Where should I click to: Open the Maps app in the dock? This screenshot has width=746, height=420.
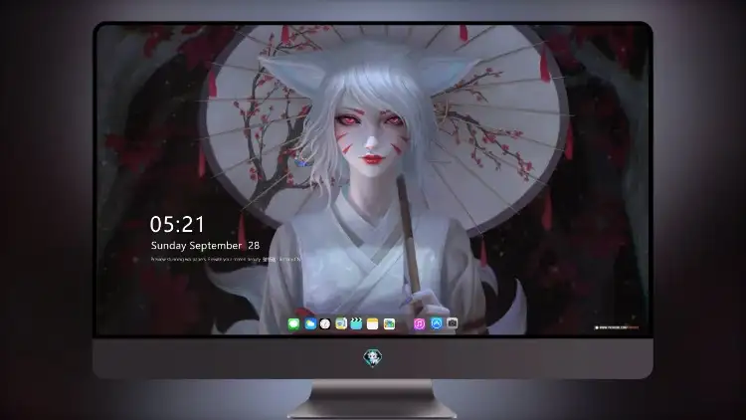pos(341,324)
